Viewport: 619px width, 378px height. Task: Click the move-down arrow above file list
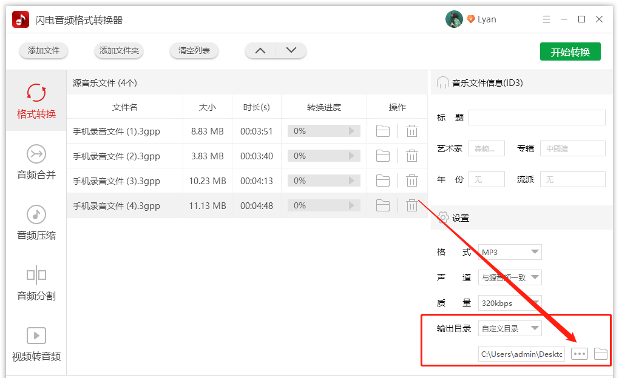[x=291, y=51]
